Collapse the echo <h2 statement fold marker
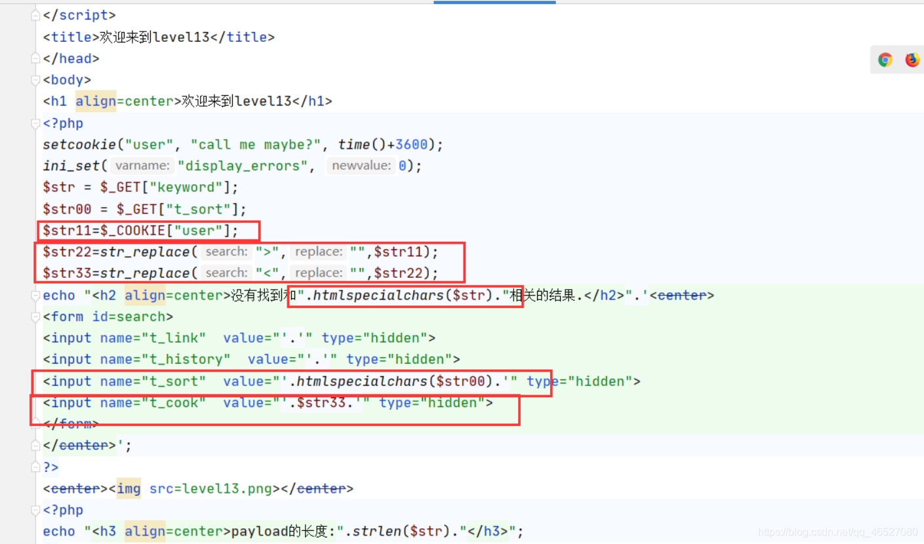 point(36,296)
